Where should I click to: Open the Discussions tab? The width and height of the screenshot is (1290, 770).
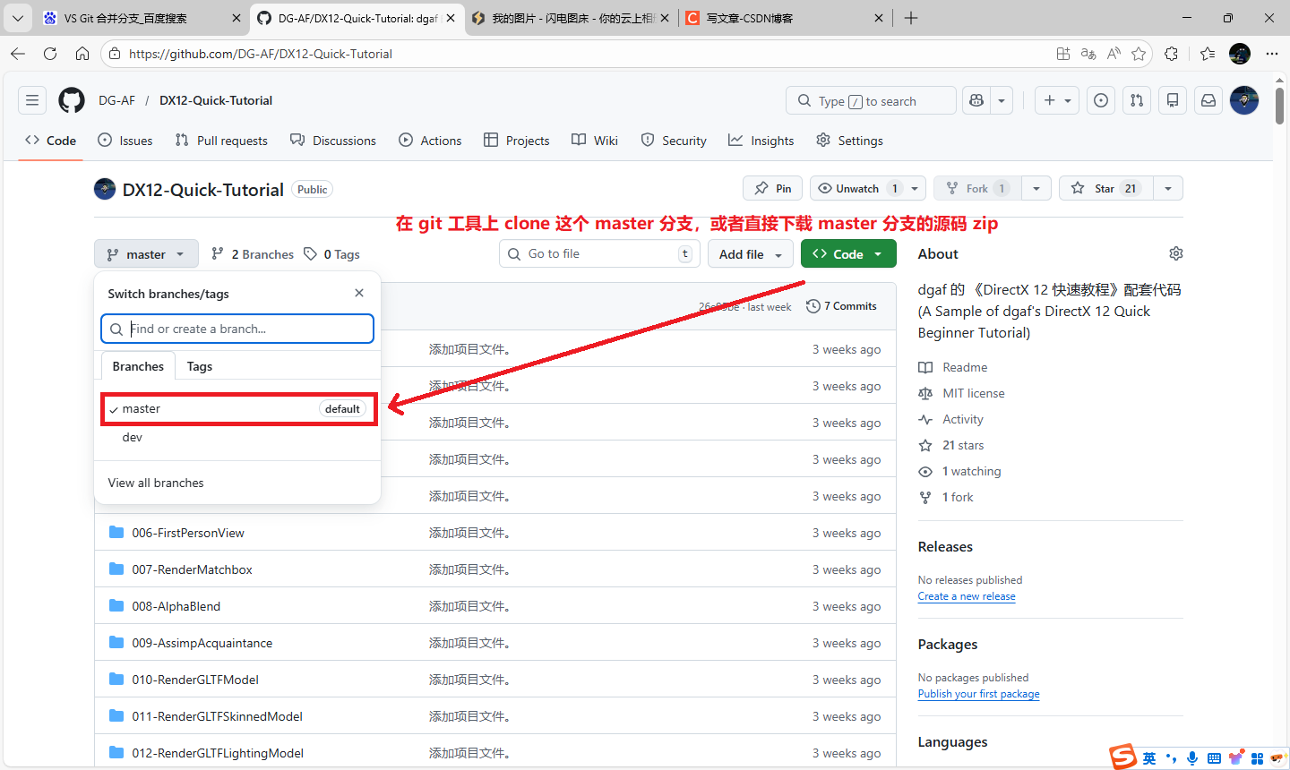(333, 141)
